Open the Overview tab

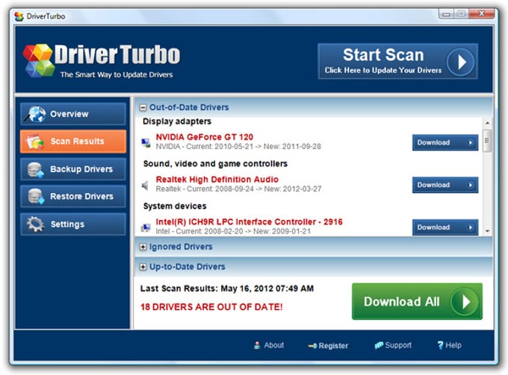point(73,114)
